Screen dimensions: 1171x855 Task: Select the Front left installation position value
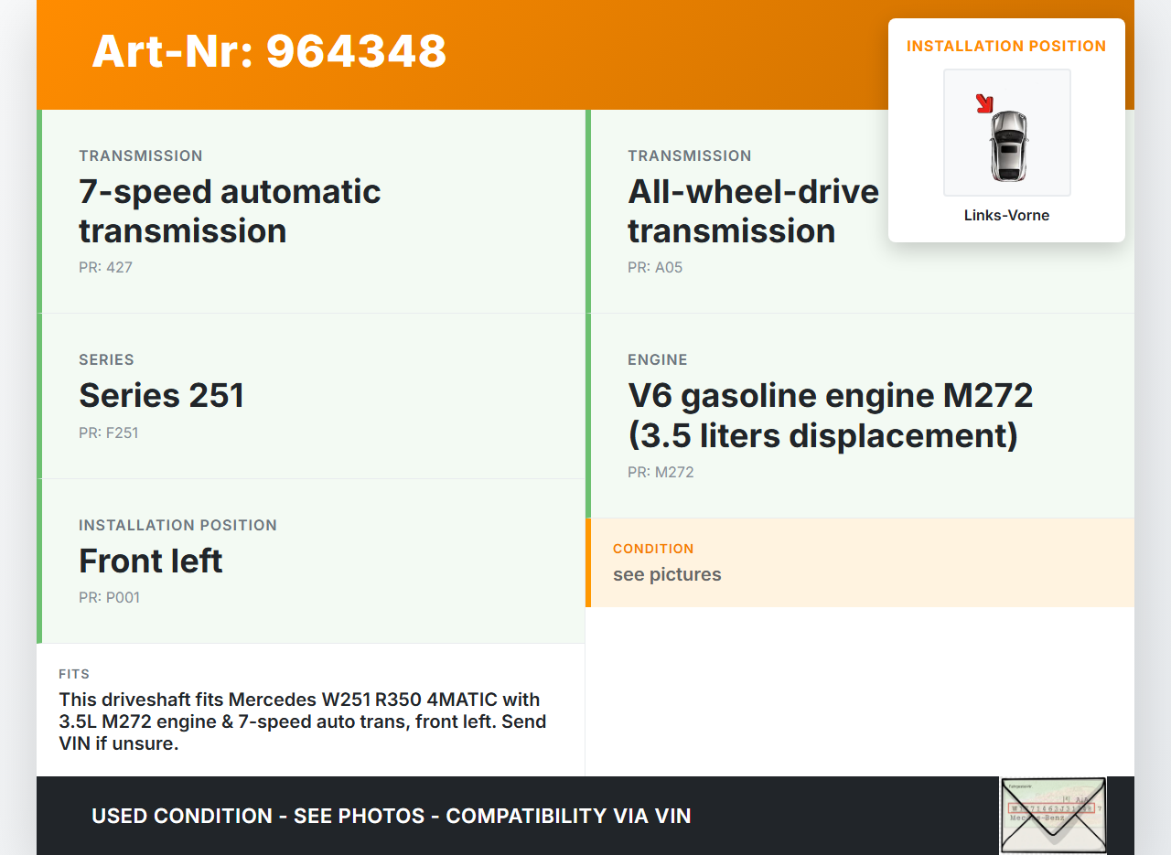151,561
